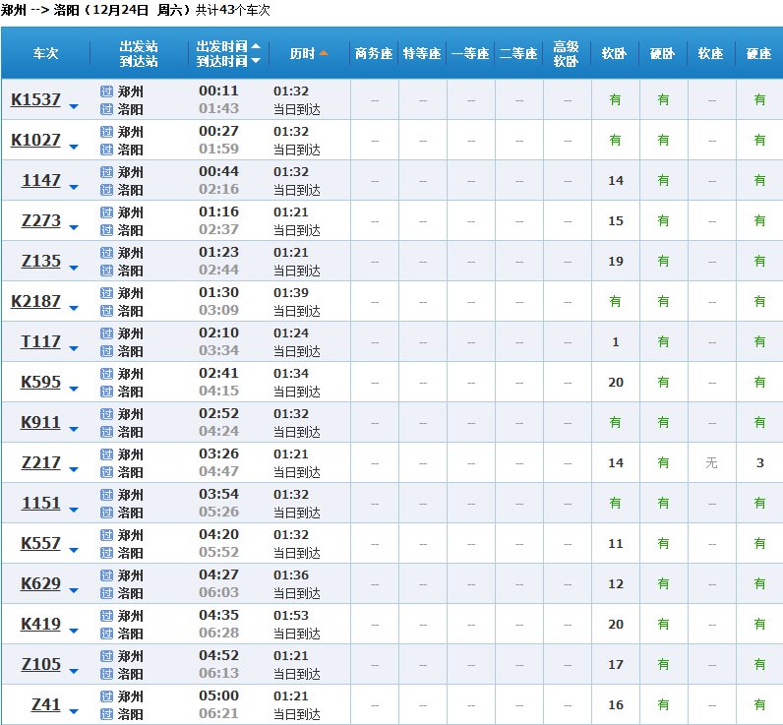Expand the dropdown arrow next to Z273
Viewport: 783px width, 725px height.
coord(74,228)
